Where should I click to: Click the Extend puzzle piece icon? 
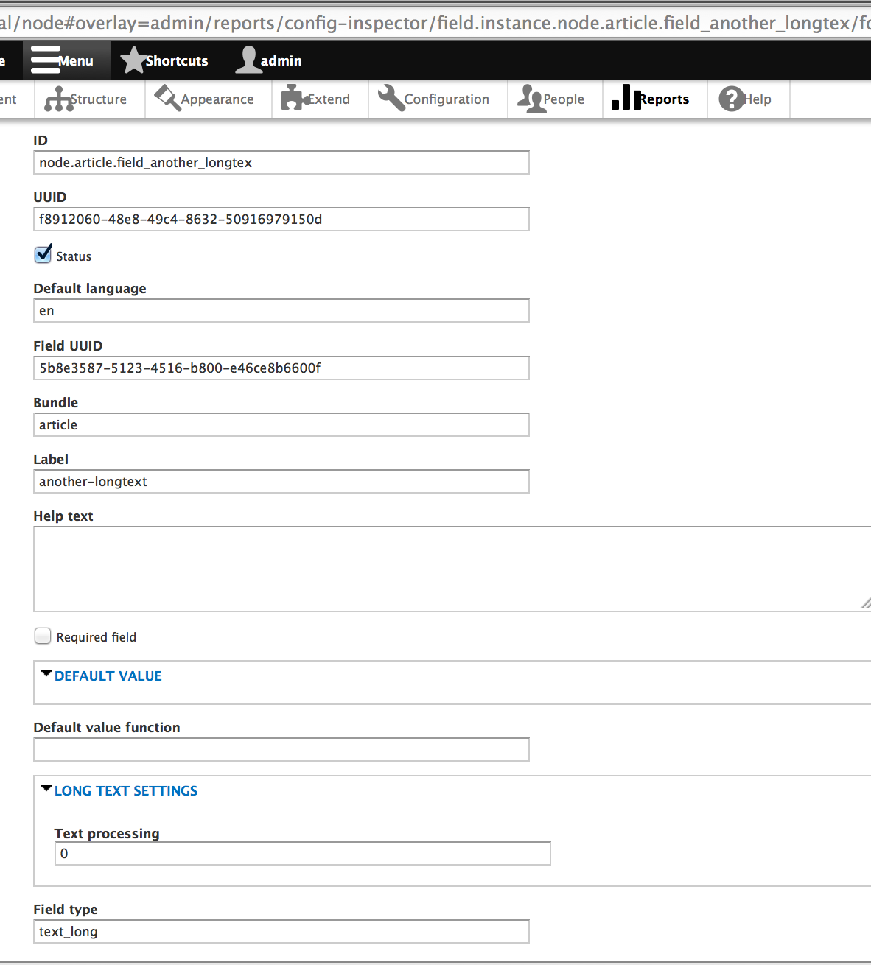pyautogui.click(x=295, y=98)
